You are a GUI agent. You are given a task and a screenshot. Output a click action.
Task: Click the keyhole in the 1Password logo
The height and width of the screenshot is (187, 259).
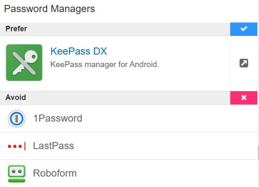coord(17,119)
